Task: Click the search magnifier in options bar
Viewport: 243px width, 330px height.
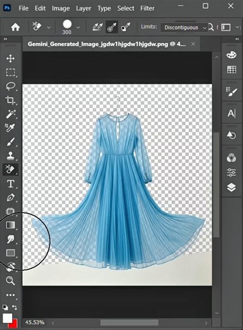Action: (211, 27)
